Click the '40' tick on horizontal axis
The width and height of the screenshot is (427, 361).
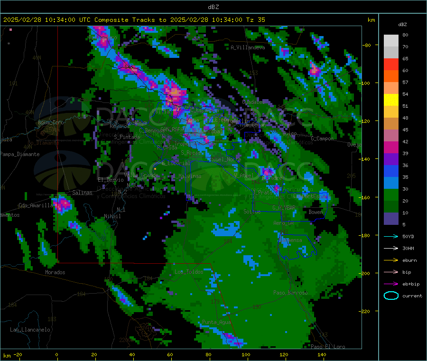[132, 355]
